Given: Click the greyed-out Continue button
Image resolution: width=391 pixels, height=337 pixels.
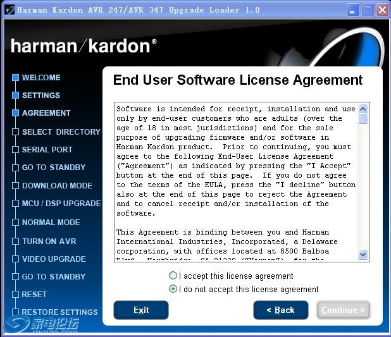Looking at the screenshot, I should [343, 310].
